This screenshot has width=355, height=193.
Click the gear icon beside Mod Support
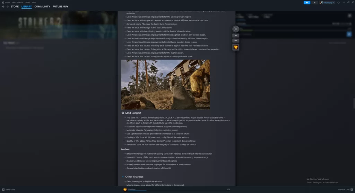click(123, 113)
